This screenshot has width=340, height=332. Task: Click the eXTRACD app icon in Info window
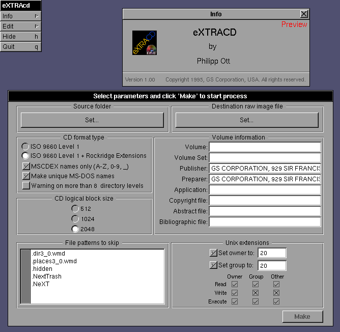[x=145, y=43]
